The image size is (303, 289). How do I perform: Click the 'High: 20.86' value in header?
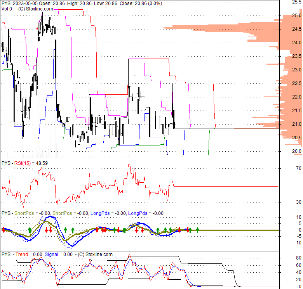pos(79,3)
